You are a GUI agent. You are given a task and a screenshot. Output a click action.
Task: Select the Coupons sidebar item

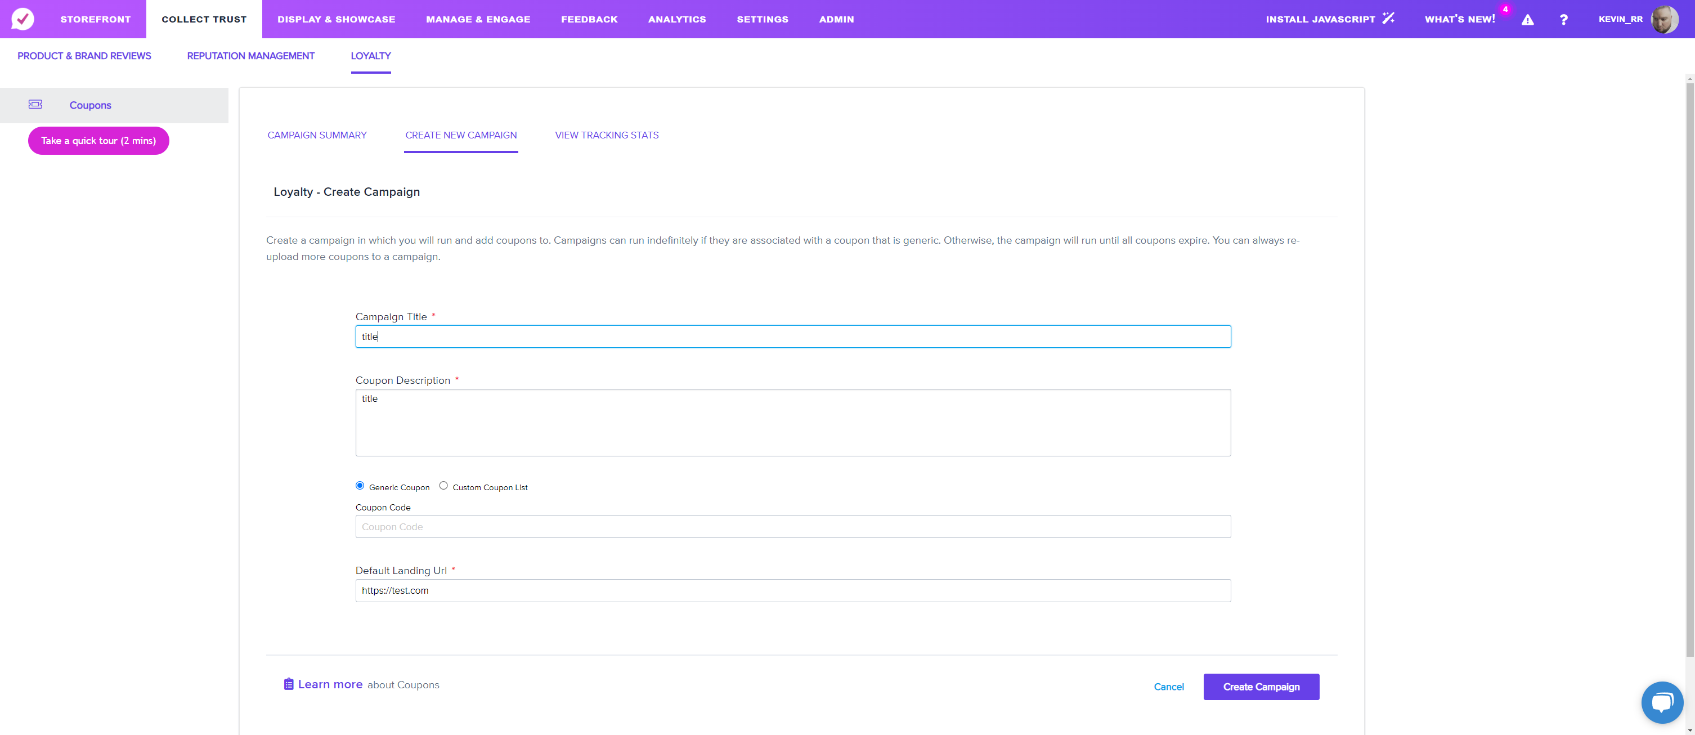pos(114,105)
